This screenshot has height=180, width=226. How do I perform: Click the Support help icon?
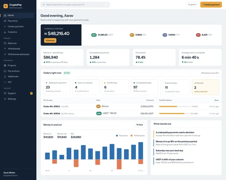coord(5,93)
